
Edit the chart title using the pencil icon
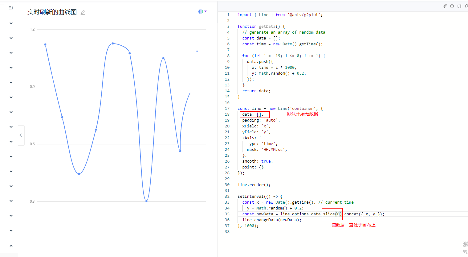(x=83, y=12)
